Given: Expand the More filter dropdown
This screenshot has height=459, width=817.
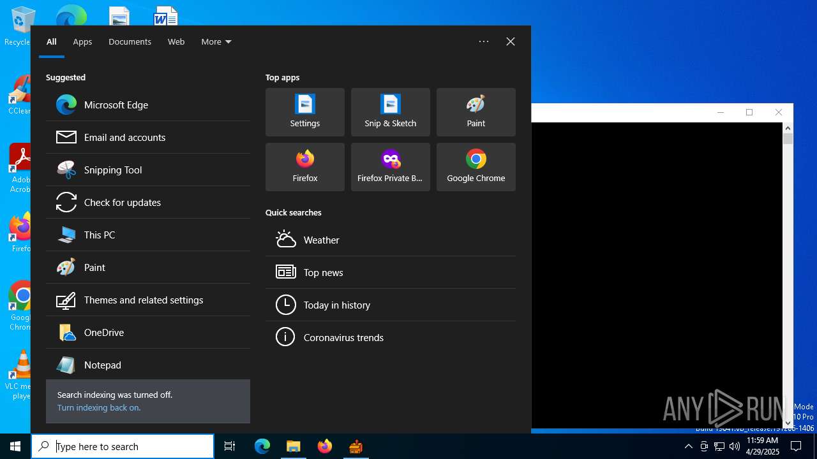Looking at the screenshot, I should tap(216, 41).
